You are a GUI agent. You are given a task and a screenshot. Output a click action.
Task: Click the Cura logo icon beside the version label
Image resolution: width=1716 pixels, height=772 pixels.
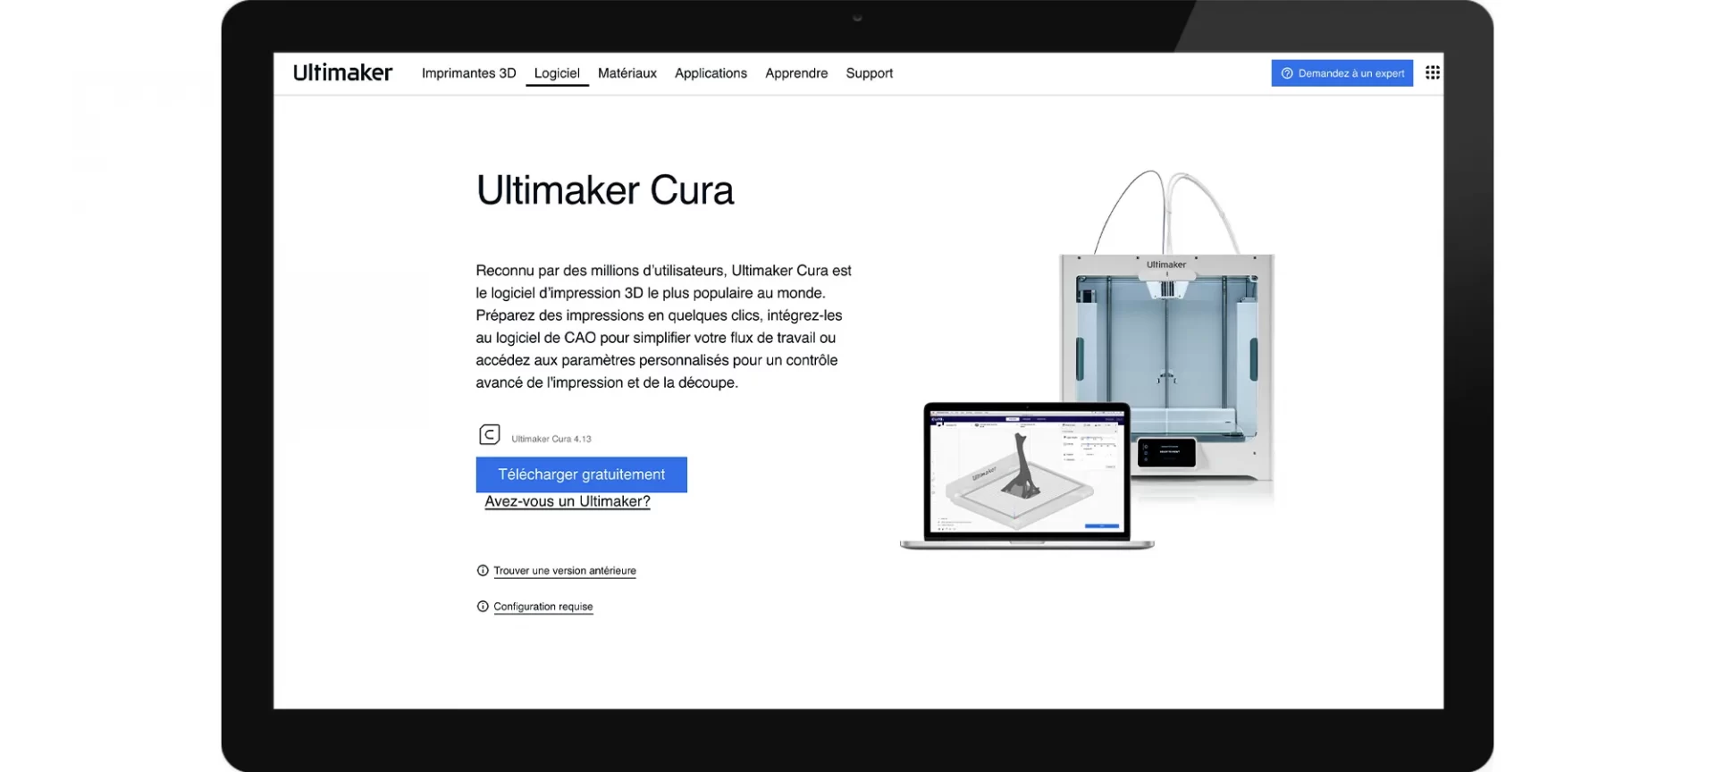tap(489, 434)
